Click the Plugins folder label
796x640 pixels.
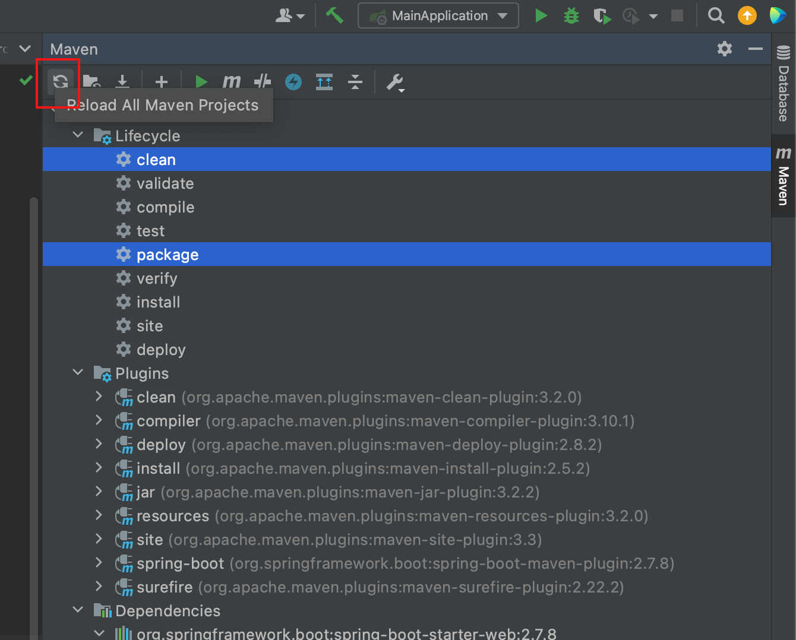click(x=142, y=373)
